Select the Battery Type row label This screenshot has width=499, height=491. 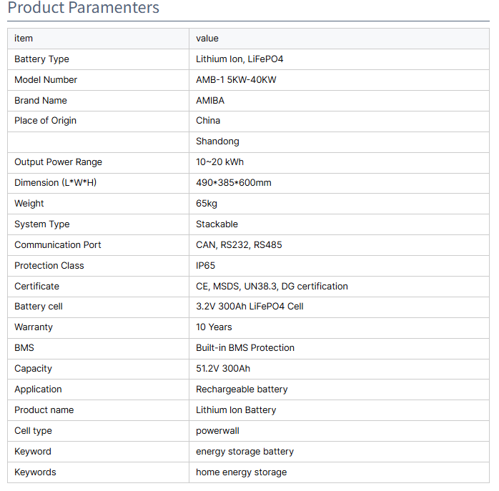tap(41, 59)
